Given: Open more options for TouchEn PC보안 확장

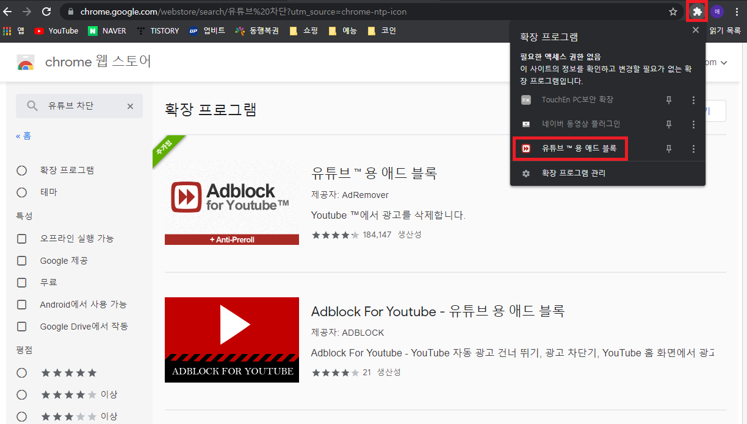Looking at the screenshot, I should (x=693, y=100).
